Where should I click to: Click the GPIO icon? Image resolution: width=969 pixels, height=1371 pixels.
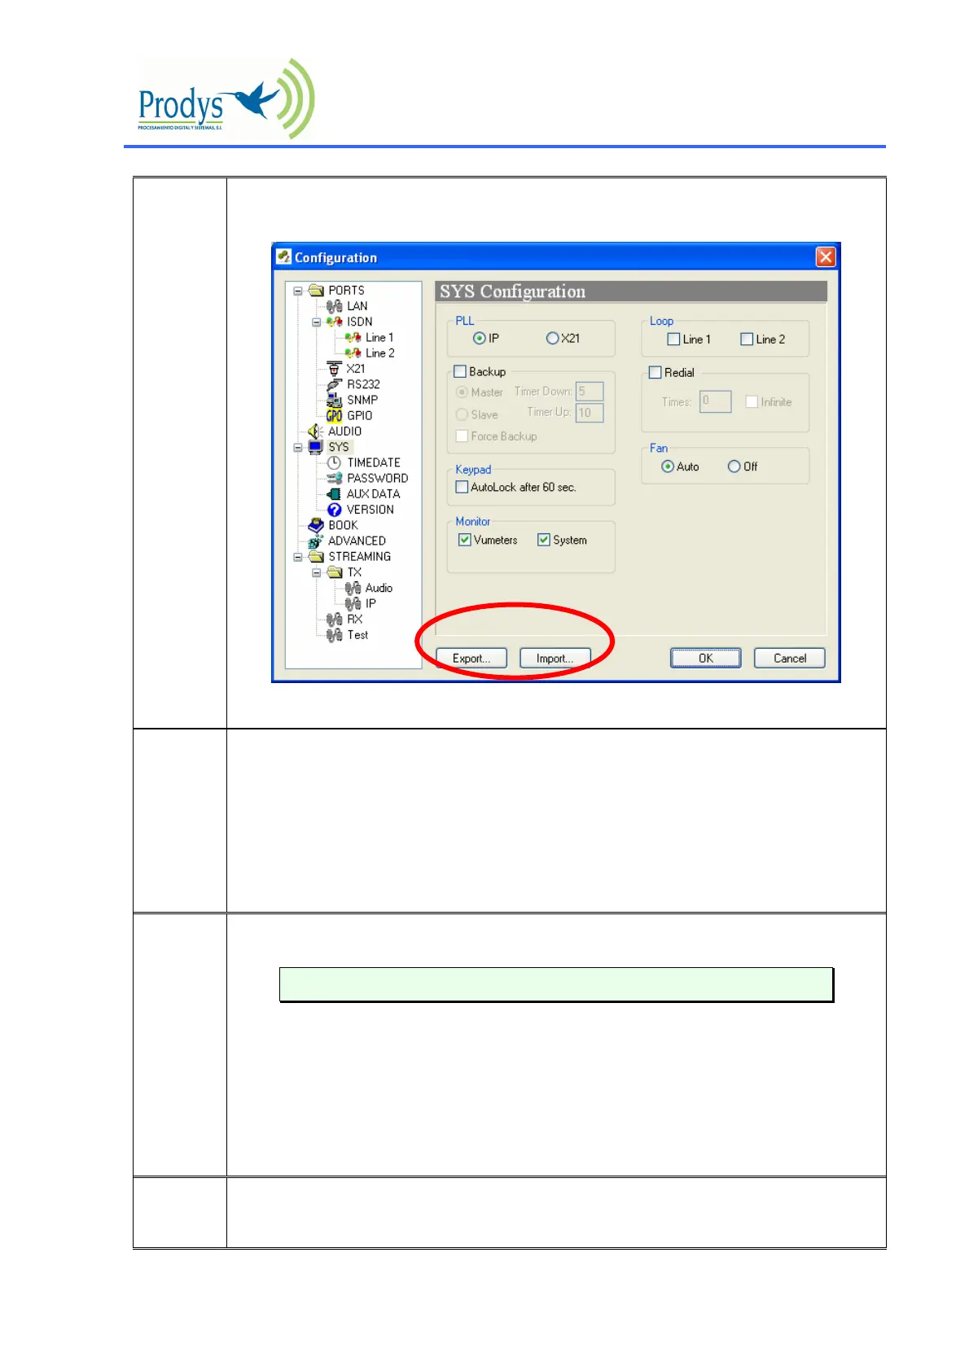[334, 415]
